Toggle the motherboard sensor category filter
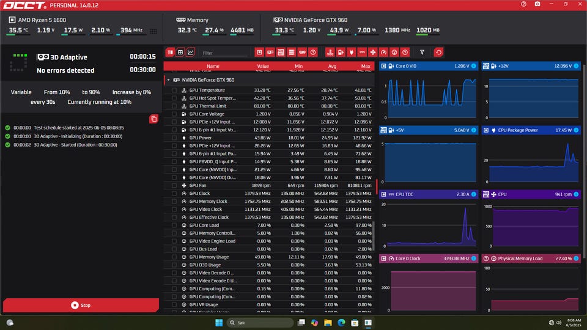The height and width of the screenshot is (330, 587). click(x=281, y=53)
